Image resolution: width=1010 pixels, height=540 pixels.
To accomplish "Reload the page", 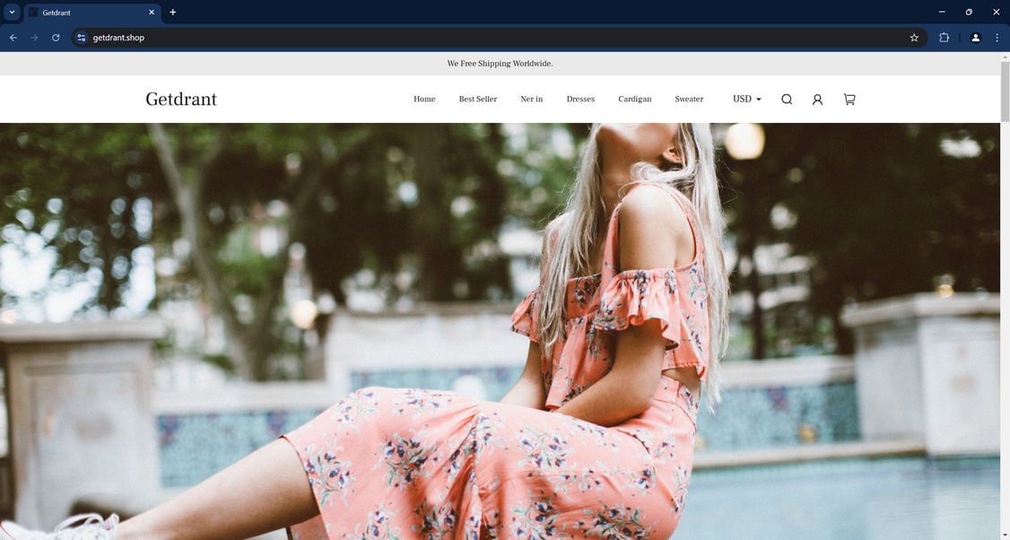I will coord(56,38).
